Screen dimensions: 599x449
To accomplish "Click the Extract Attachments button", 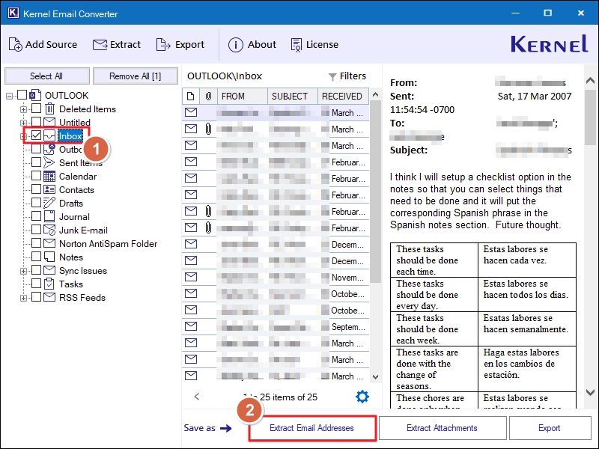I will point(442,428).
